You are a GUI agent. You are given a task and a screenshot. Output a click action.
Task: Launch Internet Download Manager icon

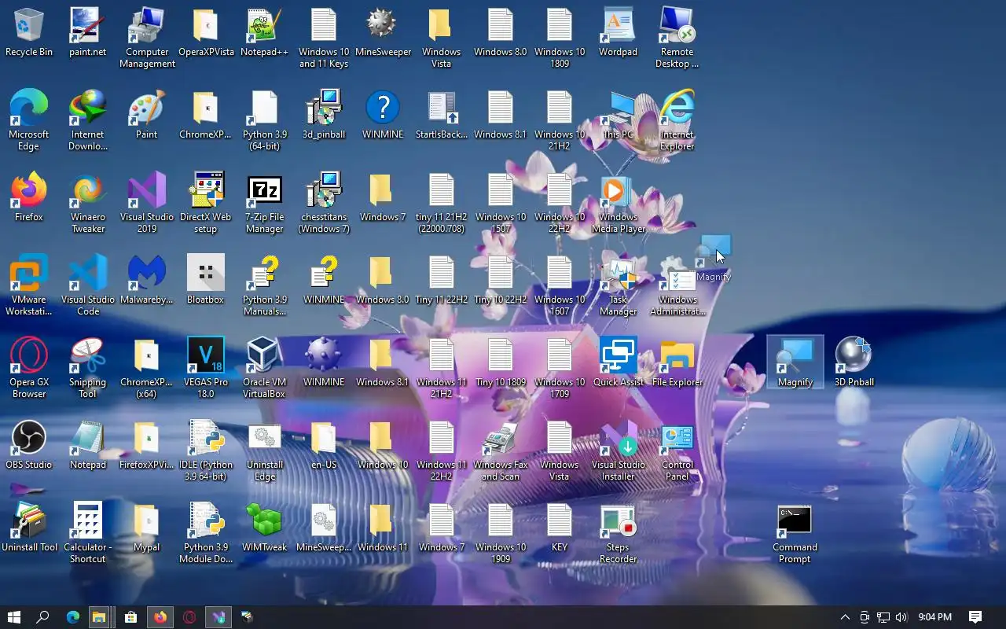[x=88, y=120]
